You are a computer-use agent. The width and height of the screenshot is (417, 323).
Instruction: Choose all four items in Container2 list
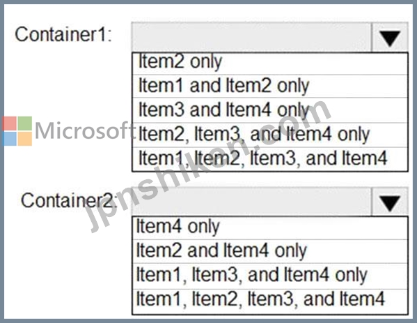click(270, 301)
